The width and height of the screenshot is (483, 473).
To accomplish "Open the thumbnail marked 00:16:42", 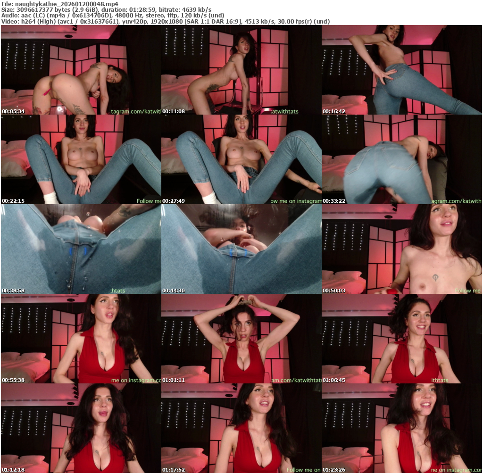I will point(401,70).
